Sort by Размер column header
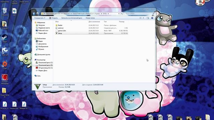 pos(122,22)
